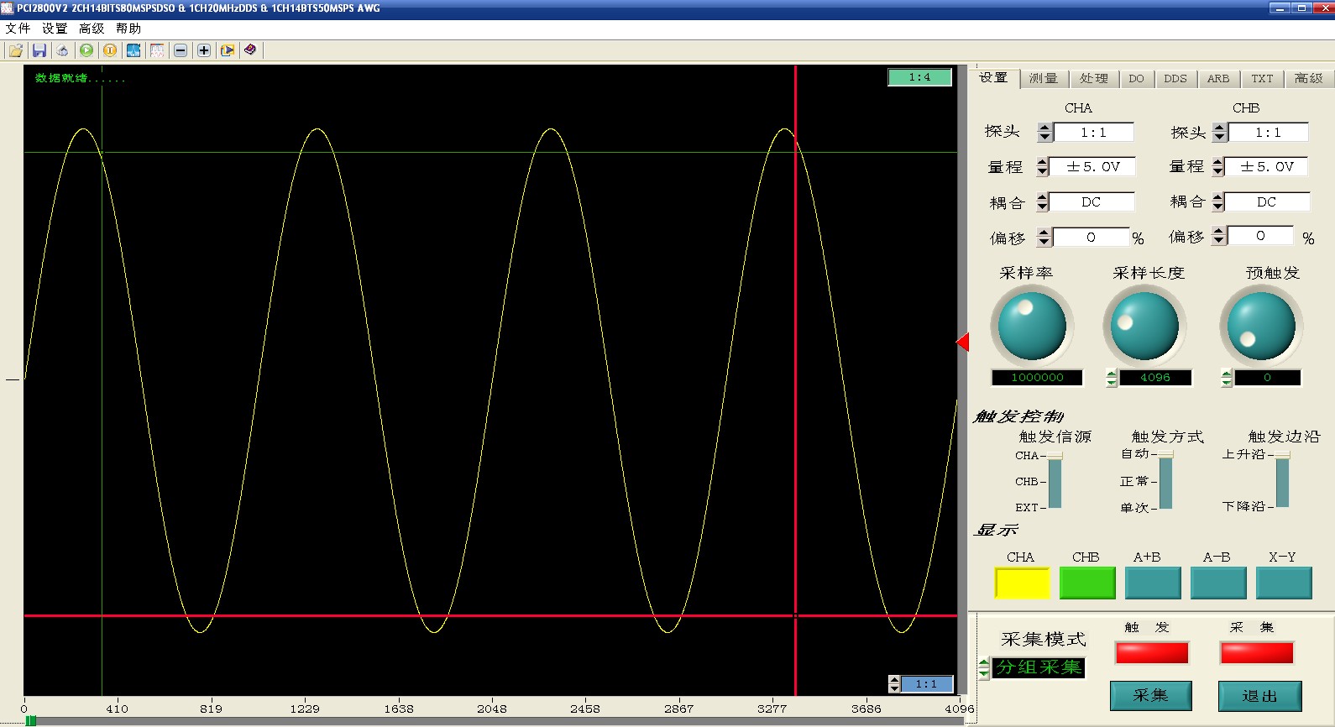The image size is (1335, 727).
Task: Click the CHA 量程 range spinner arrows
Action: tap(1043, 167)
